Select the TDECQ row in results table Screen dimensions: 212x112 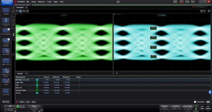pyautogui.click(x=113, y=93)
